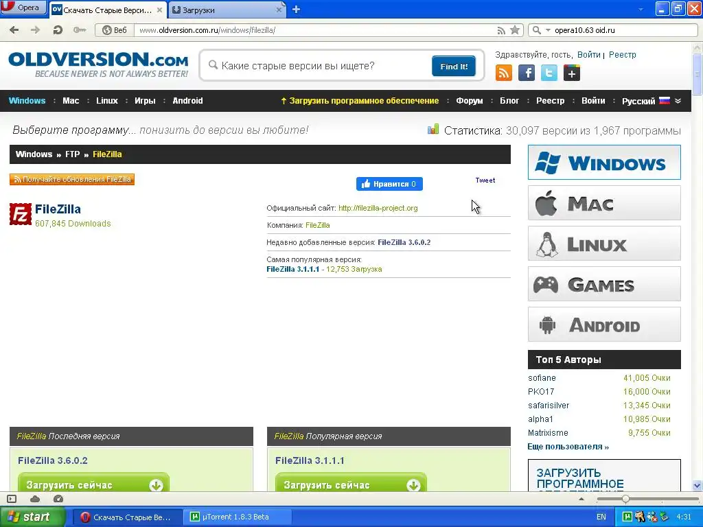Click the browser forward arrow

coord(35,30)
